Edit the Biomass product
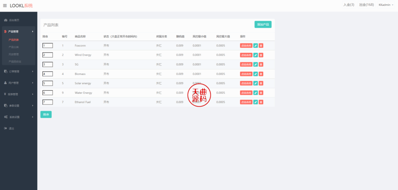 point(256,74)
